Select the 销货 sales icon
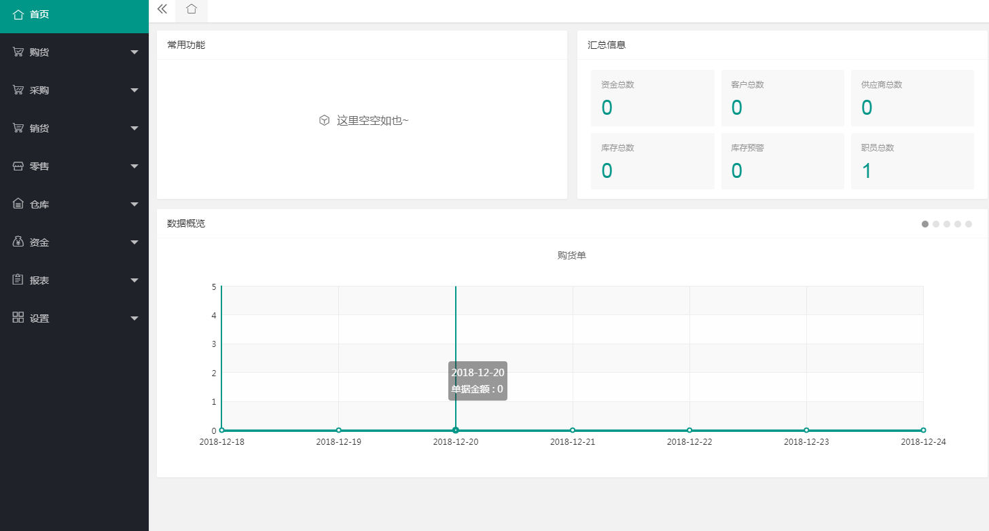This screenshot has height=531, width=989. [18, 128]
